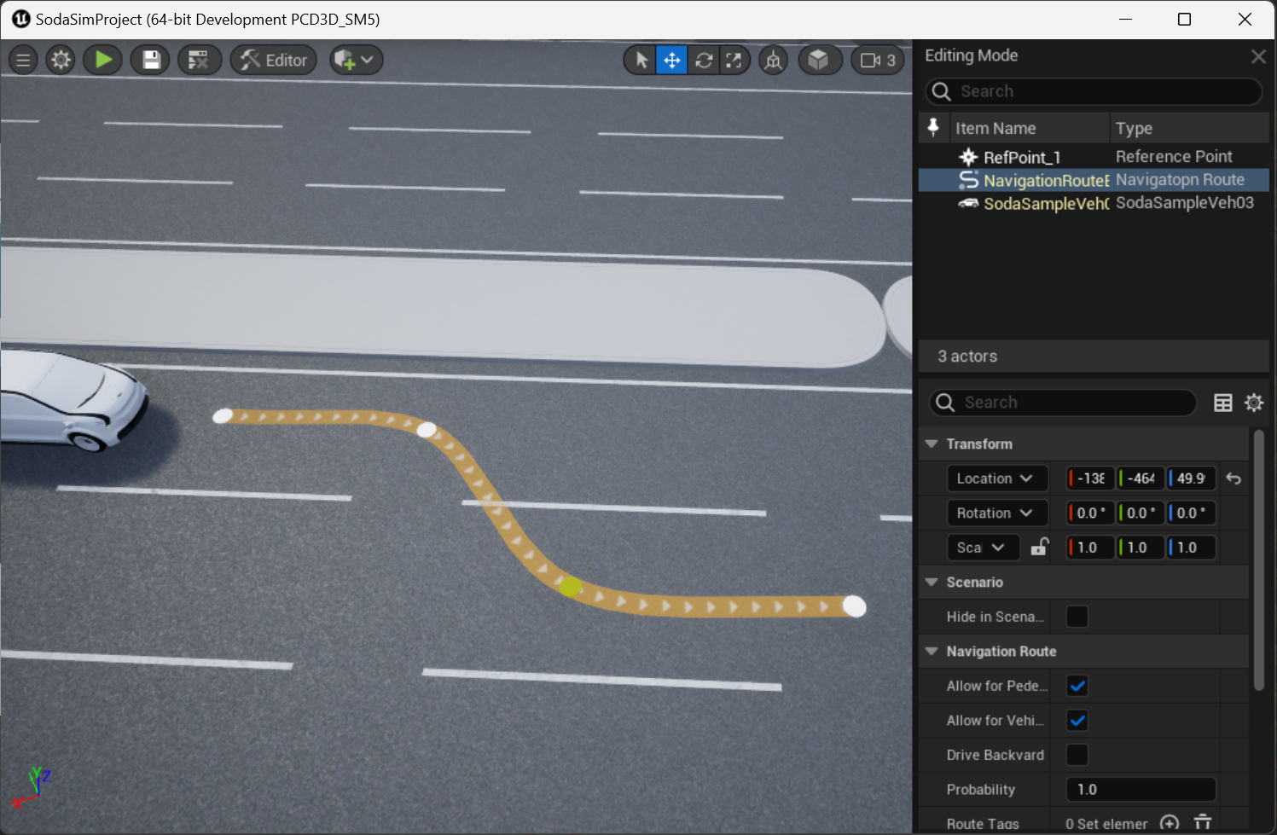Open camera speed 3 button
The image size is (1277, 835).
[x=878, y=61]
